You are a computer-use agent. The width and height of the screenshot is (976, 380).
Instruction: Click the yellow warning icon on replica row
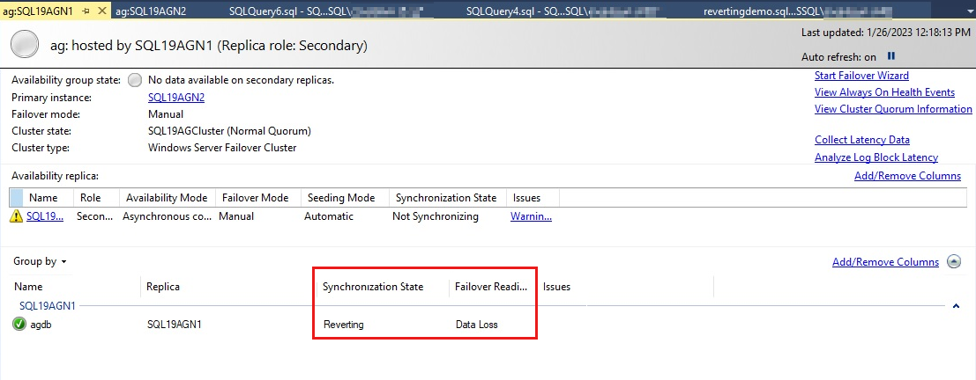click(16, 216)
